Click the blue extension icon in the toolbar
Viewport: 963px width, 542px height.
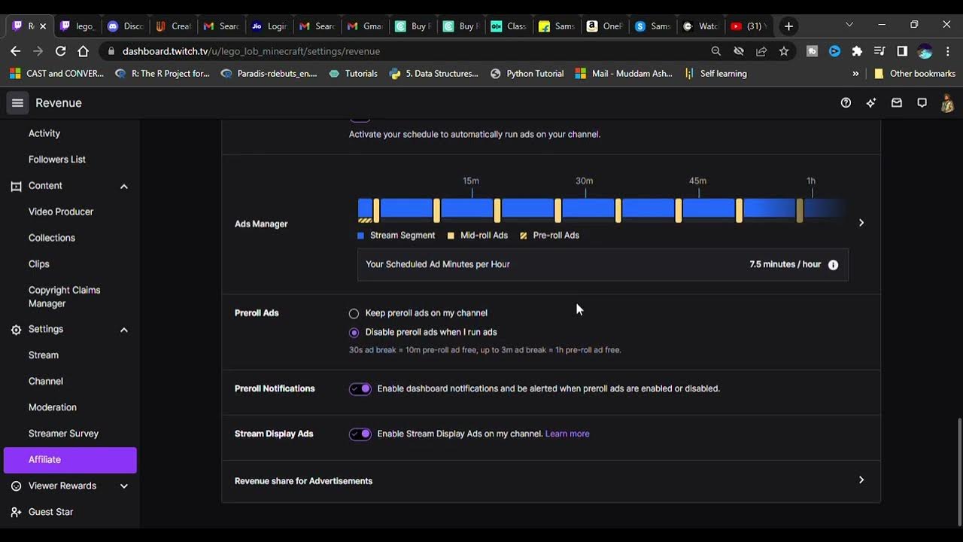pyautogui.click(x=834, y=51)
